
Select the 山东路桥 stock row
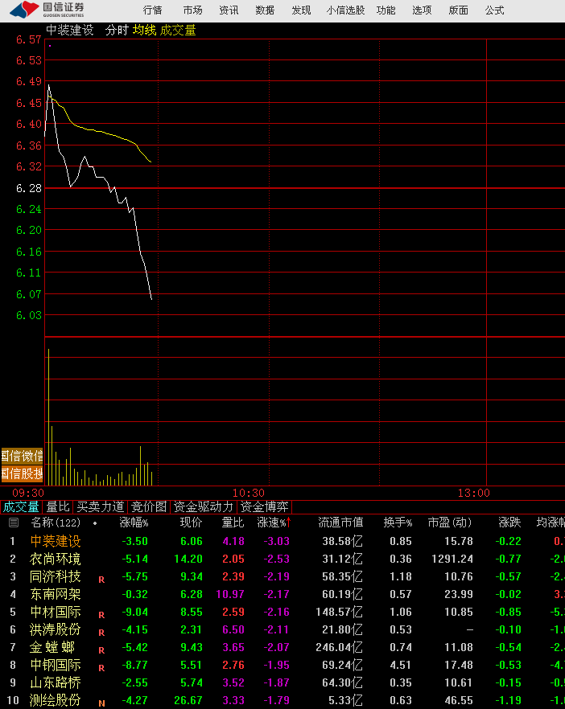[282, 682]
